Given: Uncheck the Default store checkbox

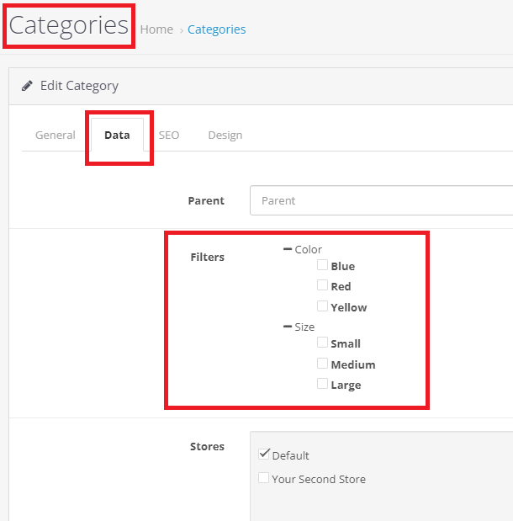Looking at the screenshot, I should [x=264, y=455].
